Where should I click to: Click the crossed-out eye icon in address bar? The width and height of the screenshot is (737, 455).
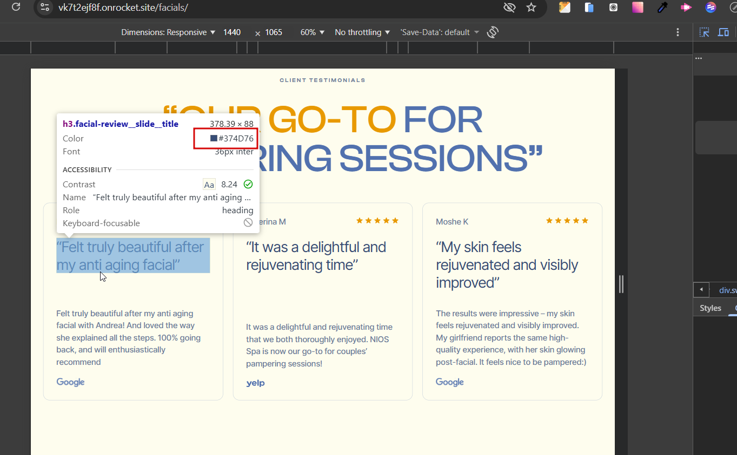pos(509,7)
